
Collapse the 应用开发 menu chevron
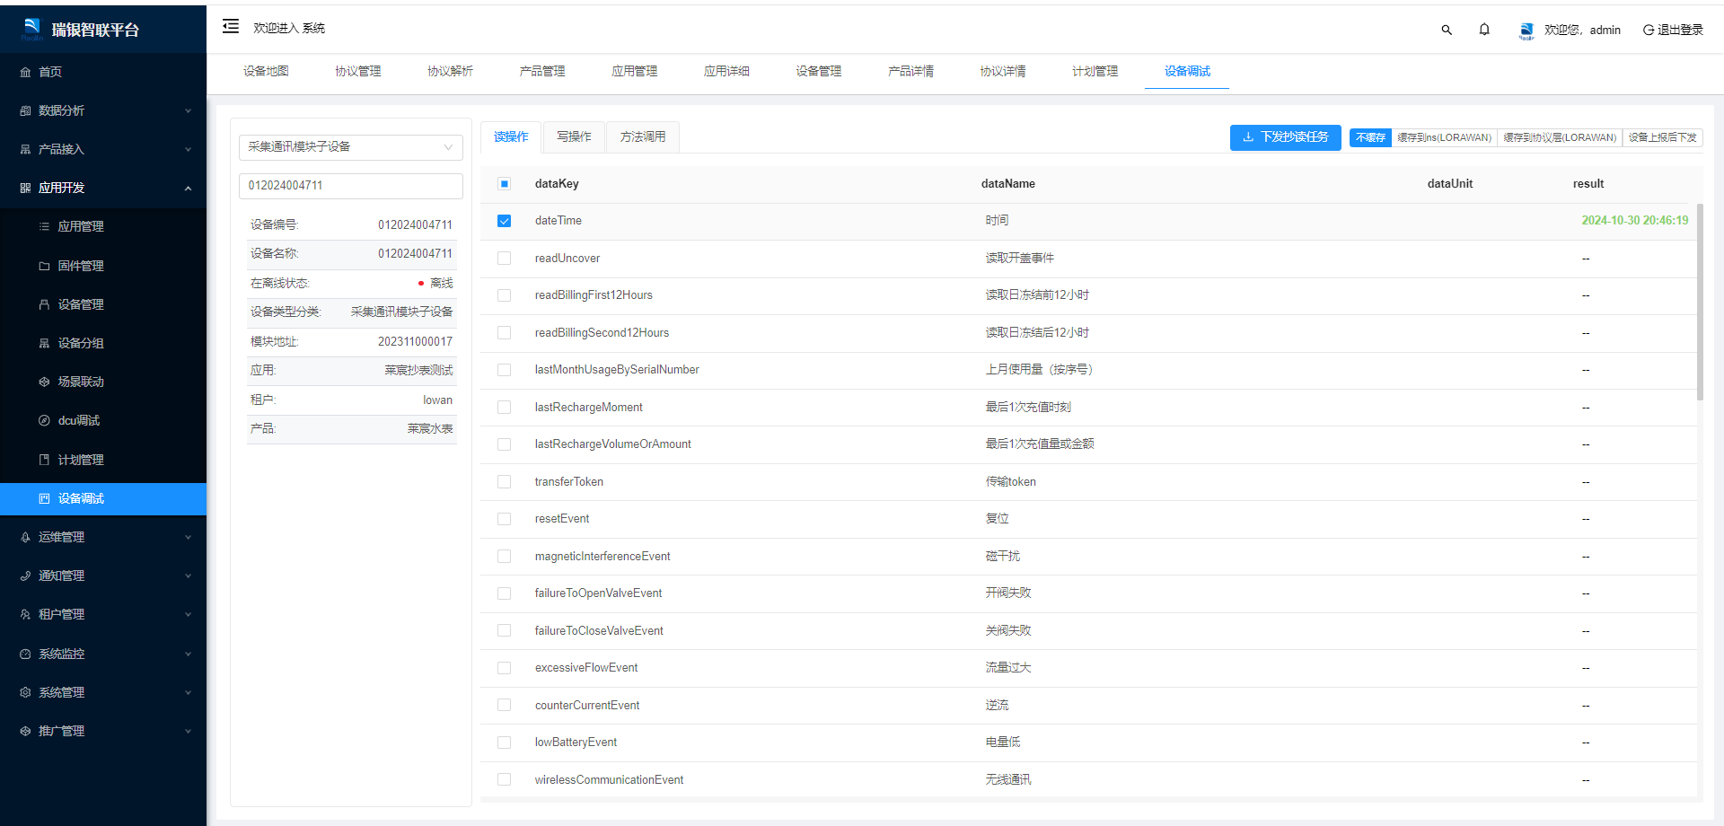click(188, 188)
